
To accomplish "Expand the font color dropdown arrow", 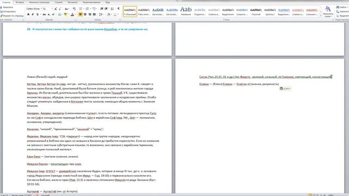I will pyautogui.click(x=75, y=15).
